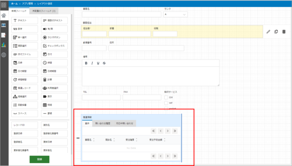Add a 数字 field
Viewport: 292px width, 166px height.
(25, 29)
